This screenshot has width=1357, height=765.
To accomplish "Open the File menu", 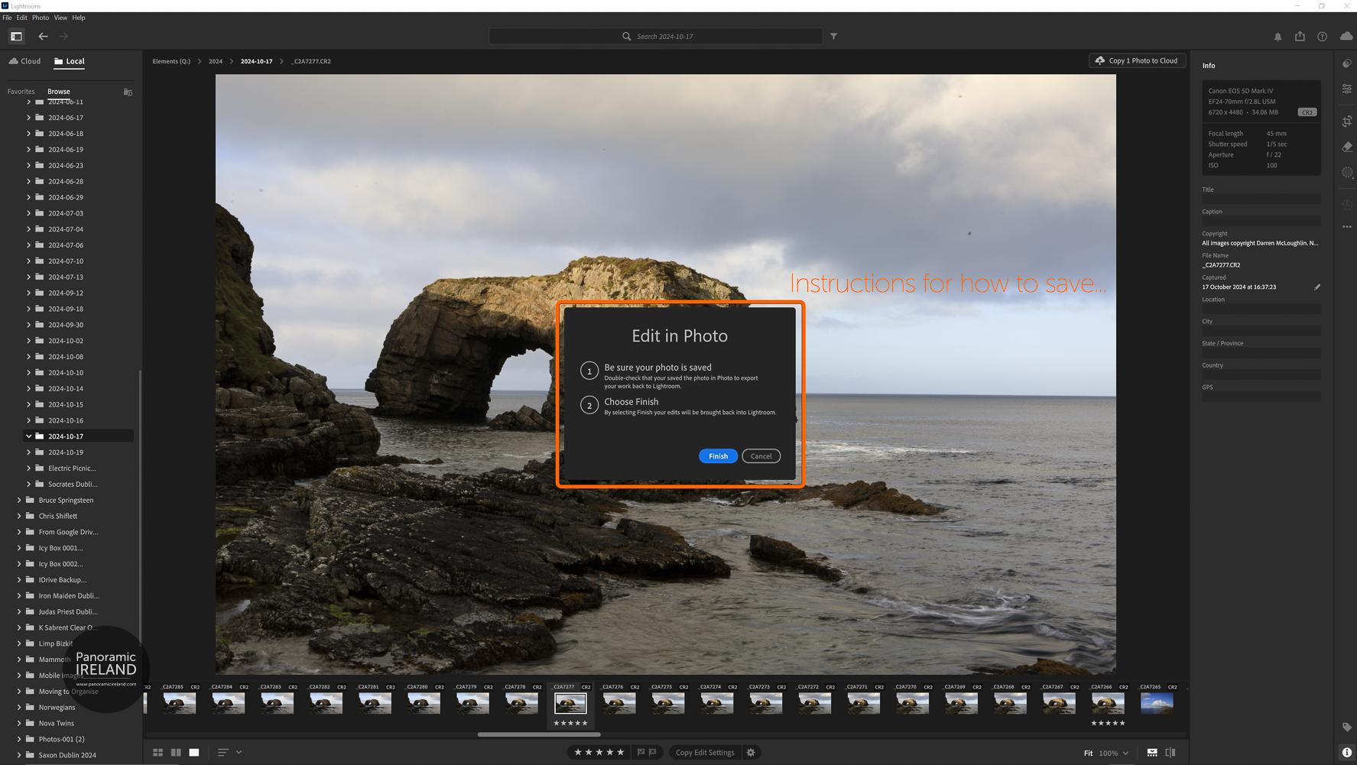I will click(7, 18).
